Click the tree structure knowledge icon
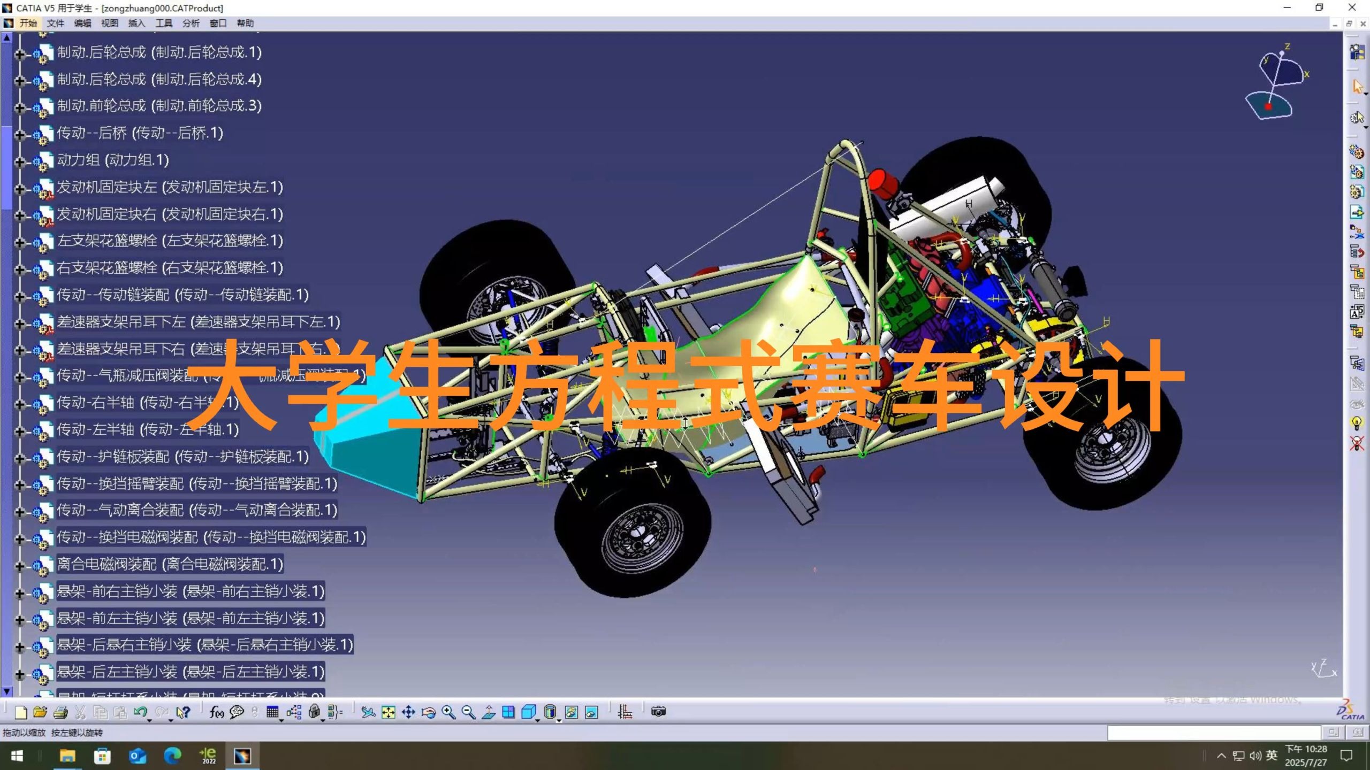 294,712
